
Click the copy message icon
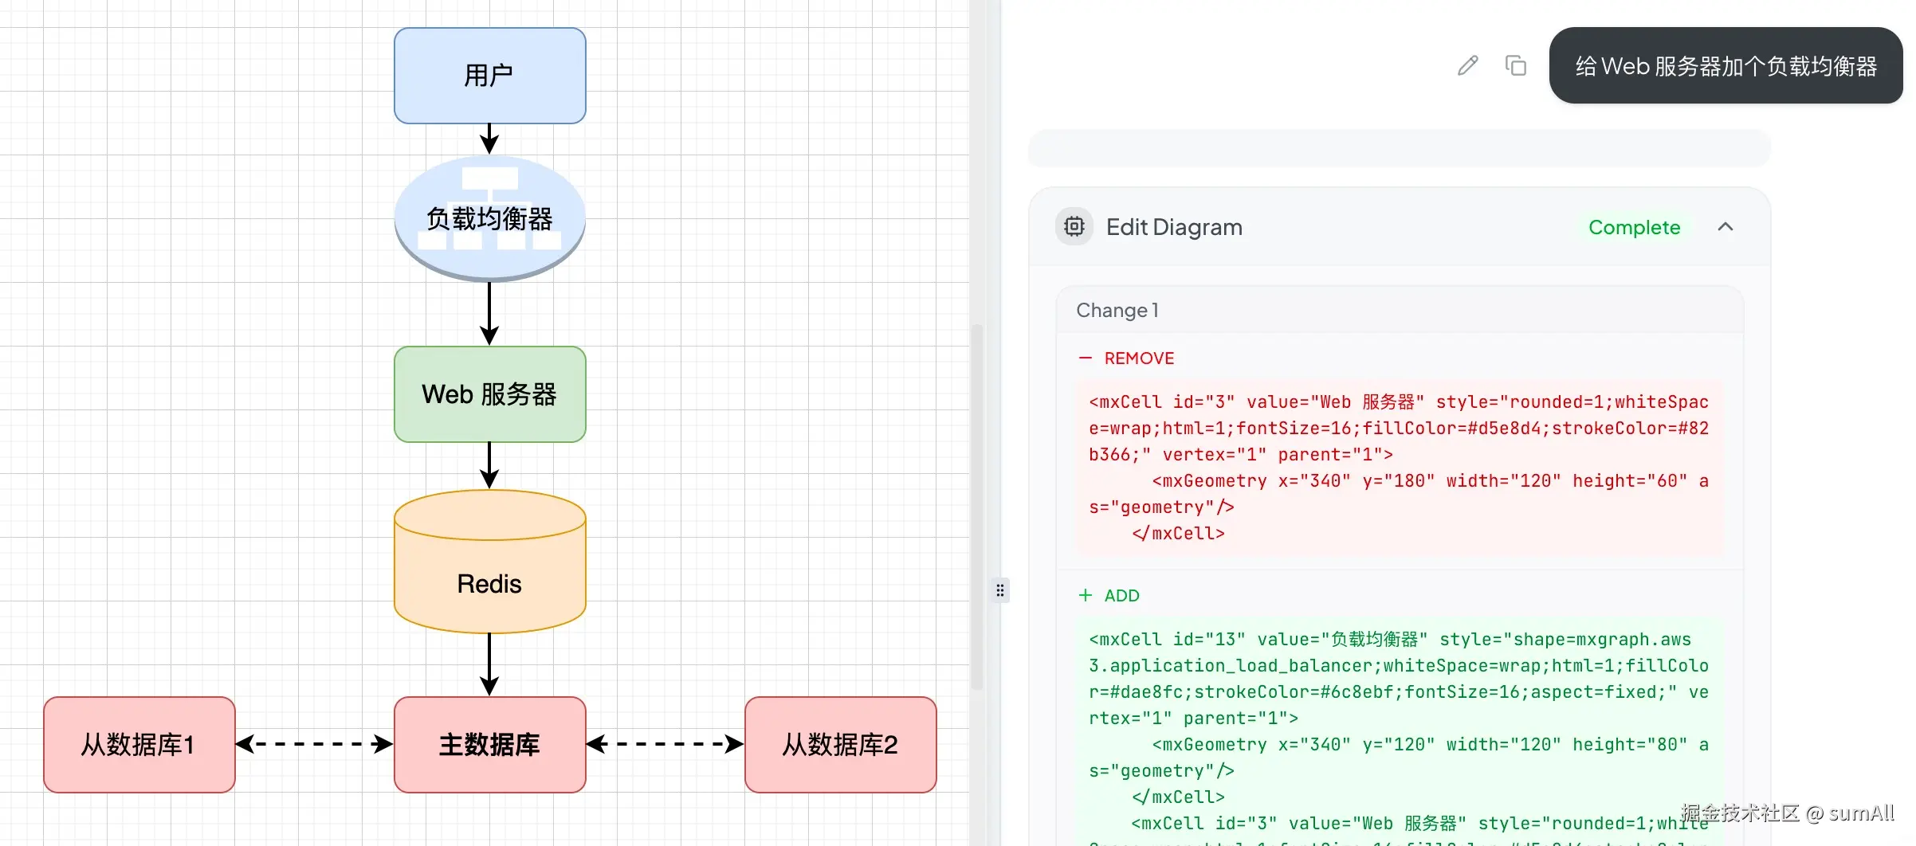click(x=1515, y=65)
